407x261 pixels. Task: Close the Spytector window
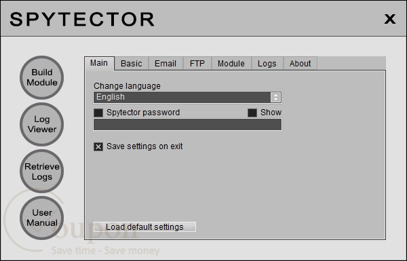tap(390, 19)
